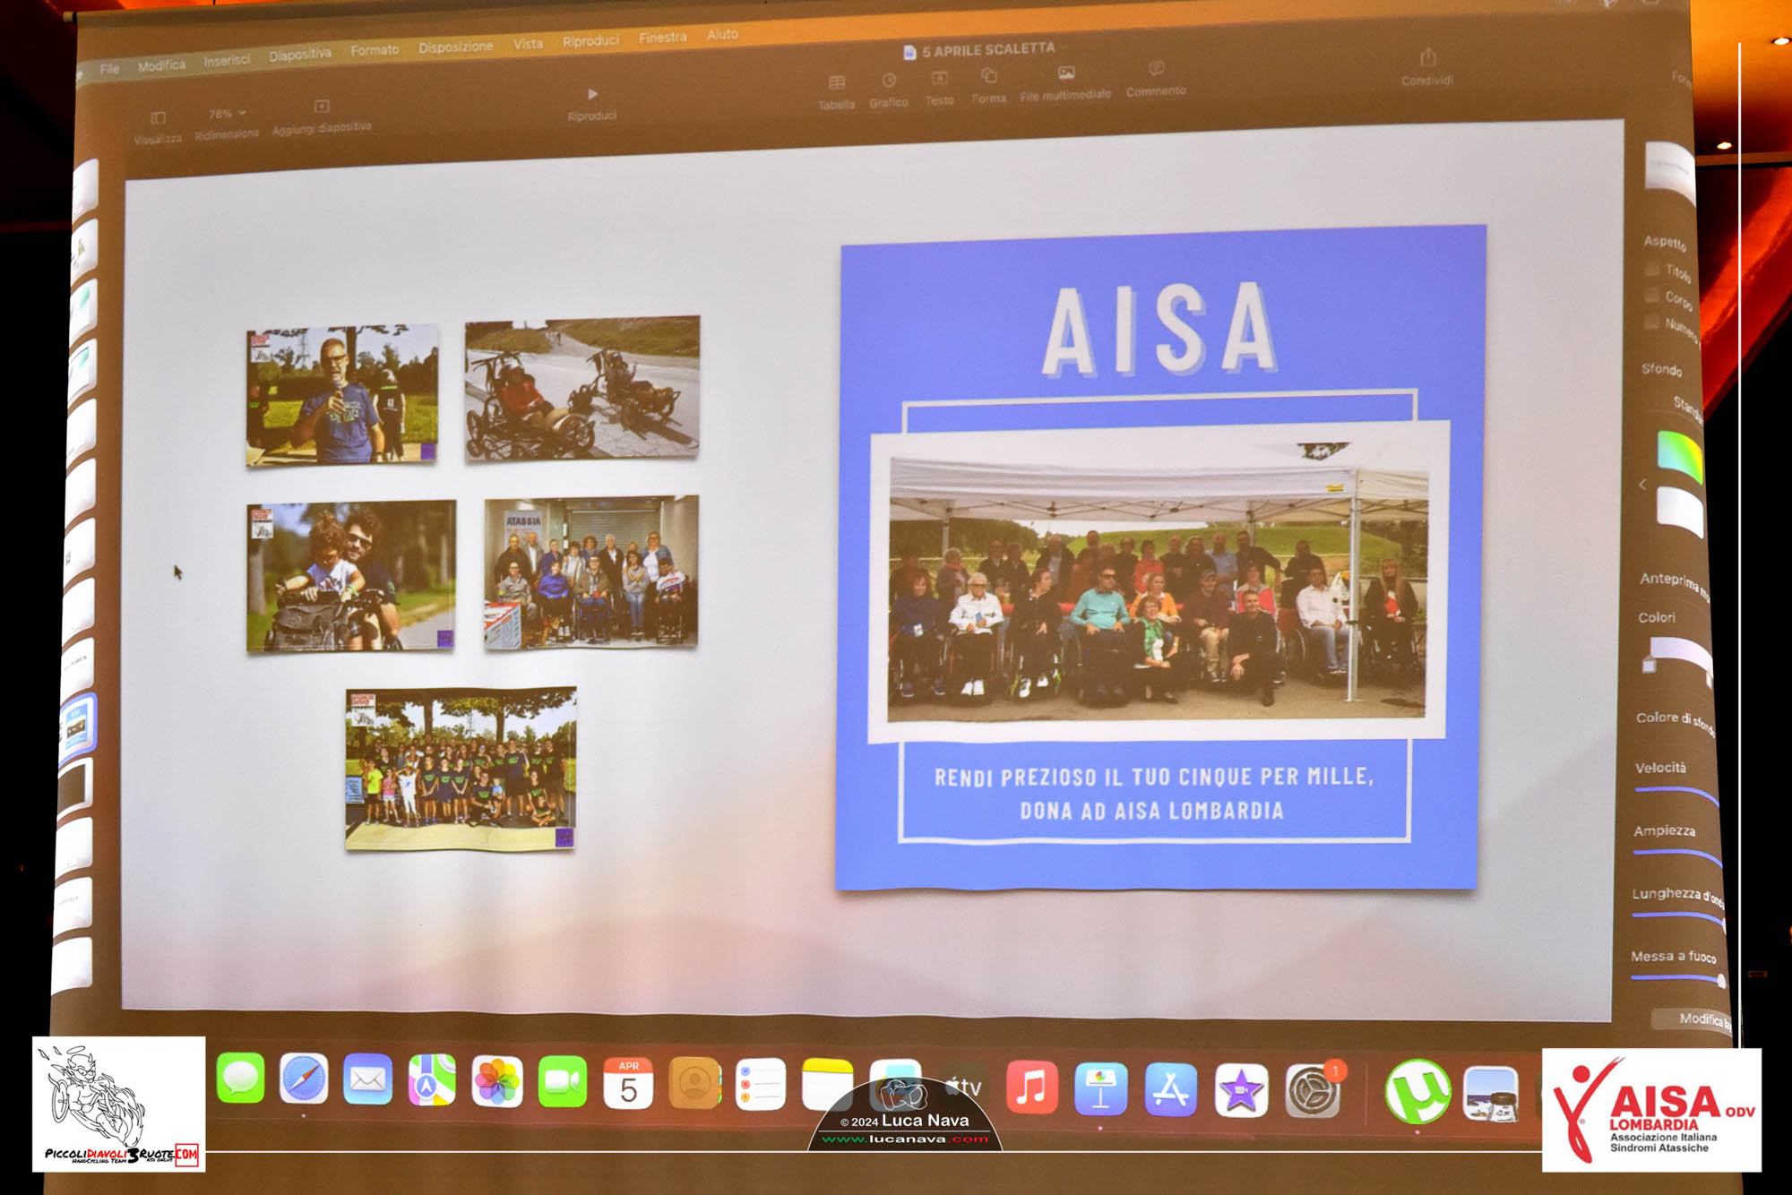
Task: Launch Safari from the Dock
Action: (x=304, y=1079)
